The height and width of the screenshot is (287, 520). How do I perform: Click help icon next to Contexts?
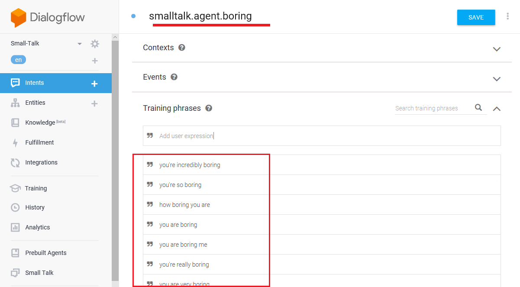pos(182,48)
